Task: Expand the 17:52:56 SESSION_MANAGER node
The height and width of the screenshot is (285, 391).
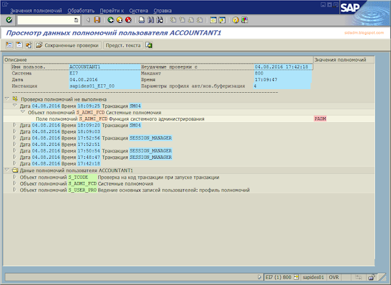Action: 15,137
